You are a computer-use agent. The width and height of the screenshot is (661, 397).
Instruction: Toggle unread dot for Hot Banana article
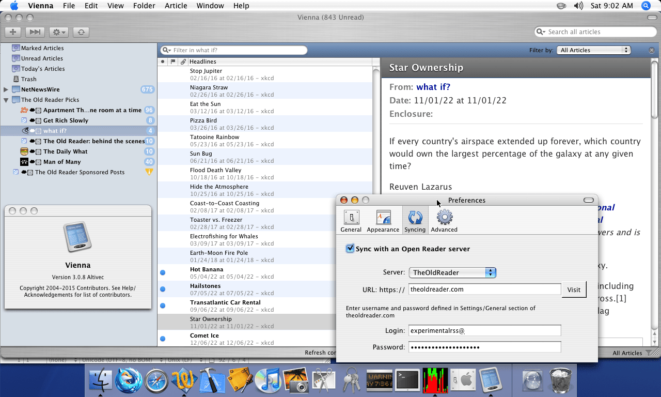coord(163,272)
